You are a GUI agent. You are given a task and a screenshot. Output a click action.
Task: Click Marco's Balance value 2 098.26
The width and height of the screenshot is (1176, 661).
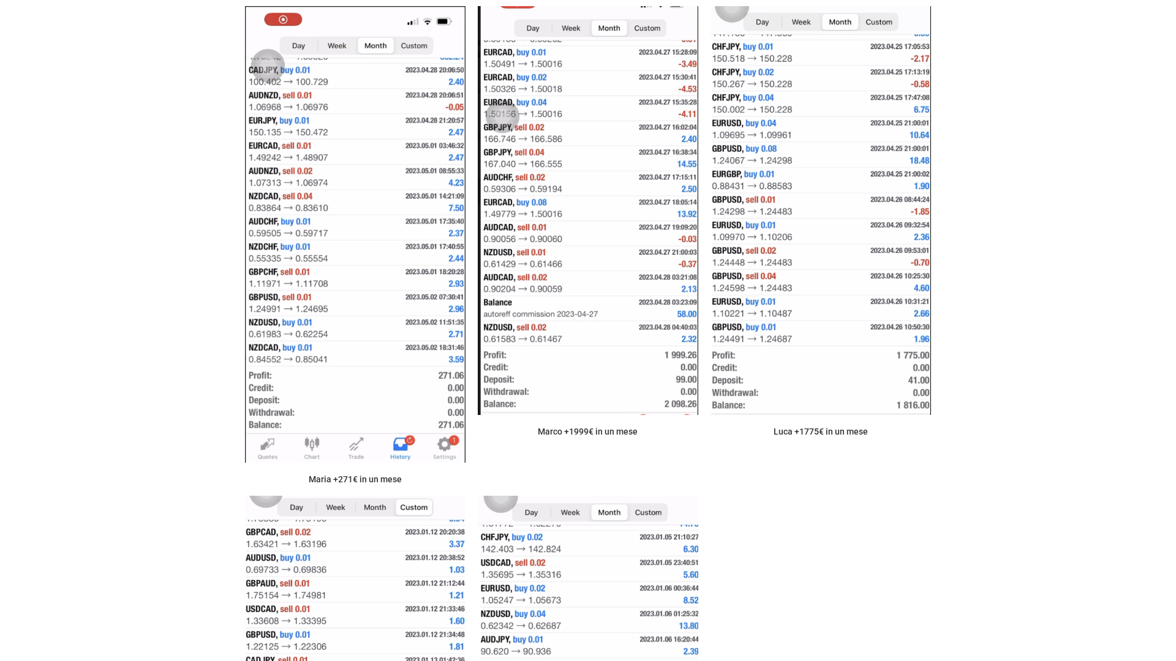(x=680, y=404)
